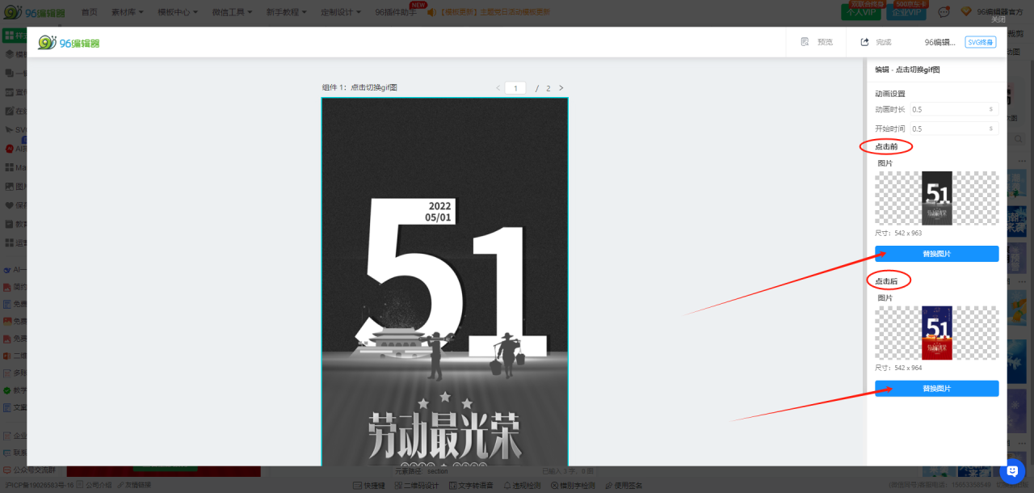
Task: Go to next component page arrow
Action: pyautogui.click(x=561, y=88)
